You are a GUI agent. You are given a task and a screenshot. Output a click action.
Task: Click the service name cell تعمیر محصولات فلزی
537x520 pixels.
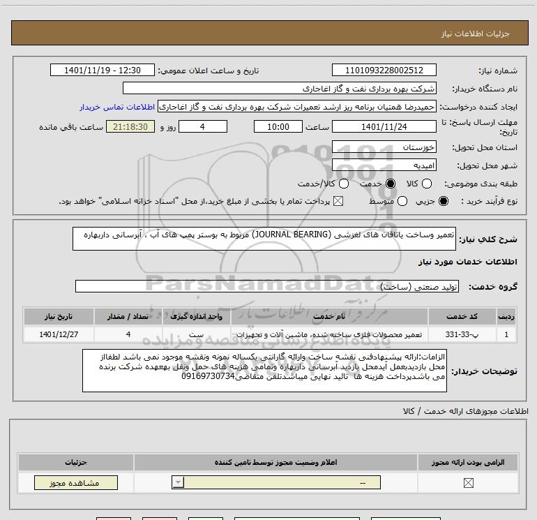pos(329,334)
